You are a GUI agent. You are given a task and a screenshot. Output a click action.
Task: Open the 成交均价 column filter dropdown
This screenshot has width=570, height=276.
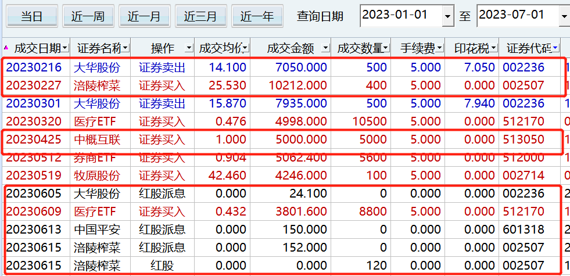[x=245, y=48]
